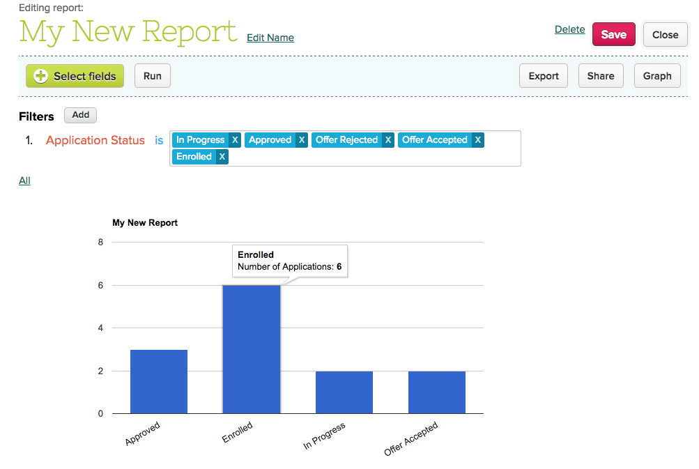
Task: Select the Approved bar in the chart
Action: (159, 382)
